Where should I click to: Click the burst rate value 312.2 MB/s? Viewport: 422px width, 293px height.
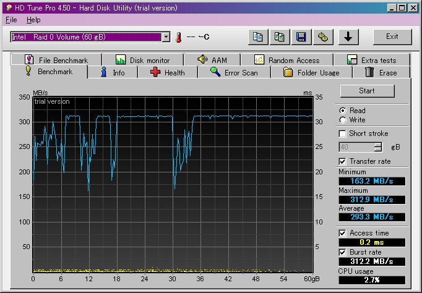pyautogui.click(x=372, y=261)
